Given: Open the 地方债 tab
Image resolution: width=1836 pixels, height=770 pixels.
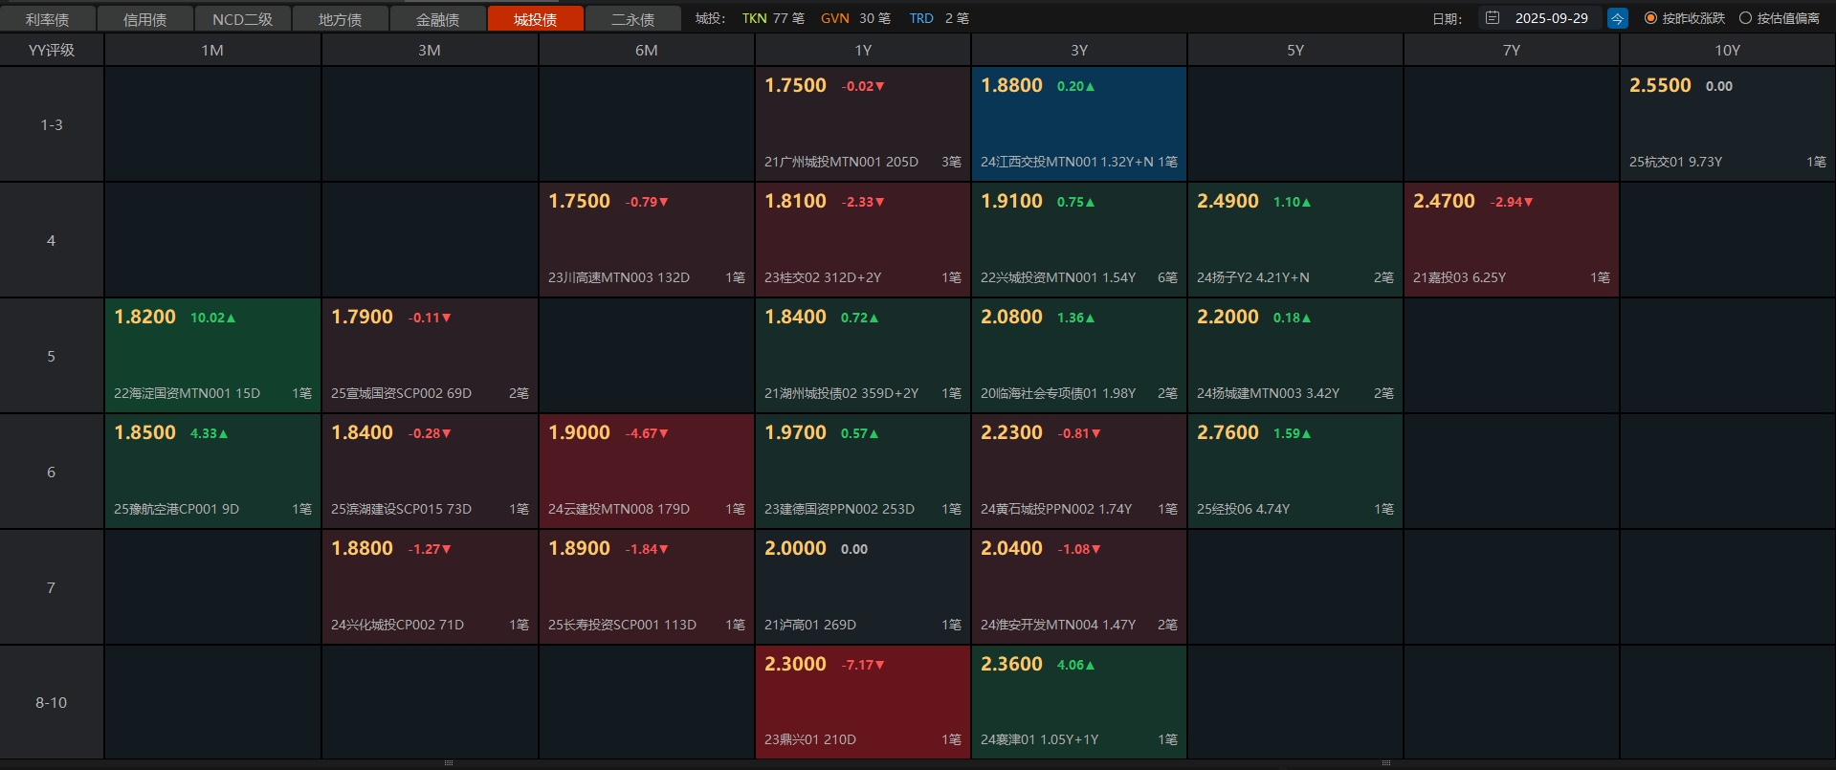Looking at the screenshot, I should click(341, 19).
